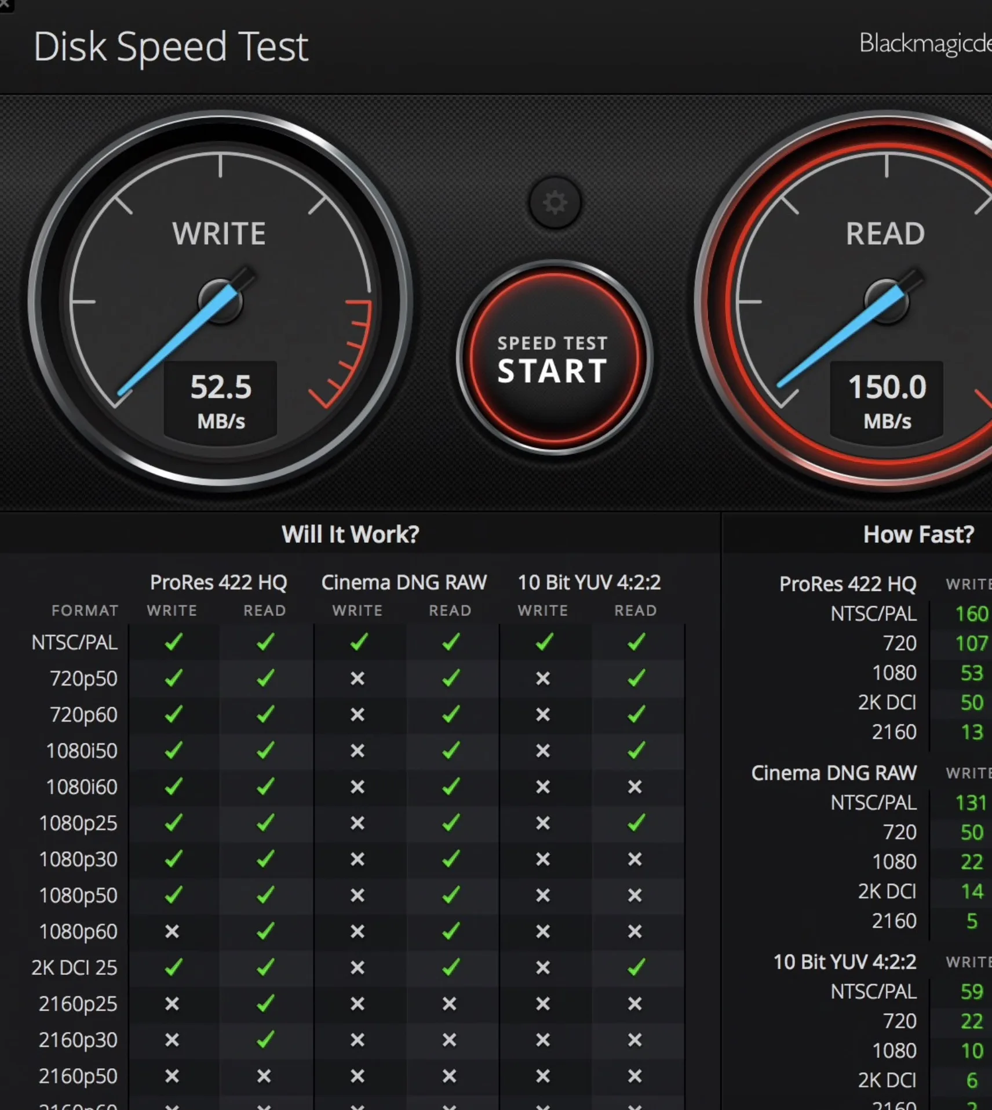Click the 1080p60 format row label
Image resolution: width=992 pixels, height=1110 pixels.
click(x=78, y=932)
